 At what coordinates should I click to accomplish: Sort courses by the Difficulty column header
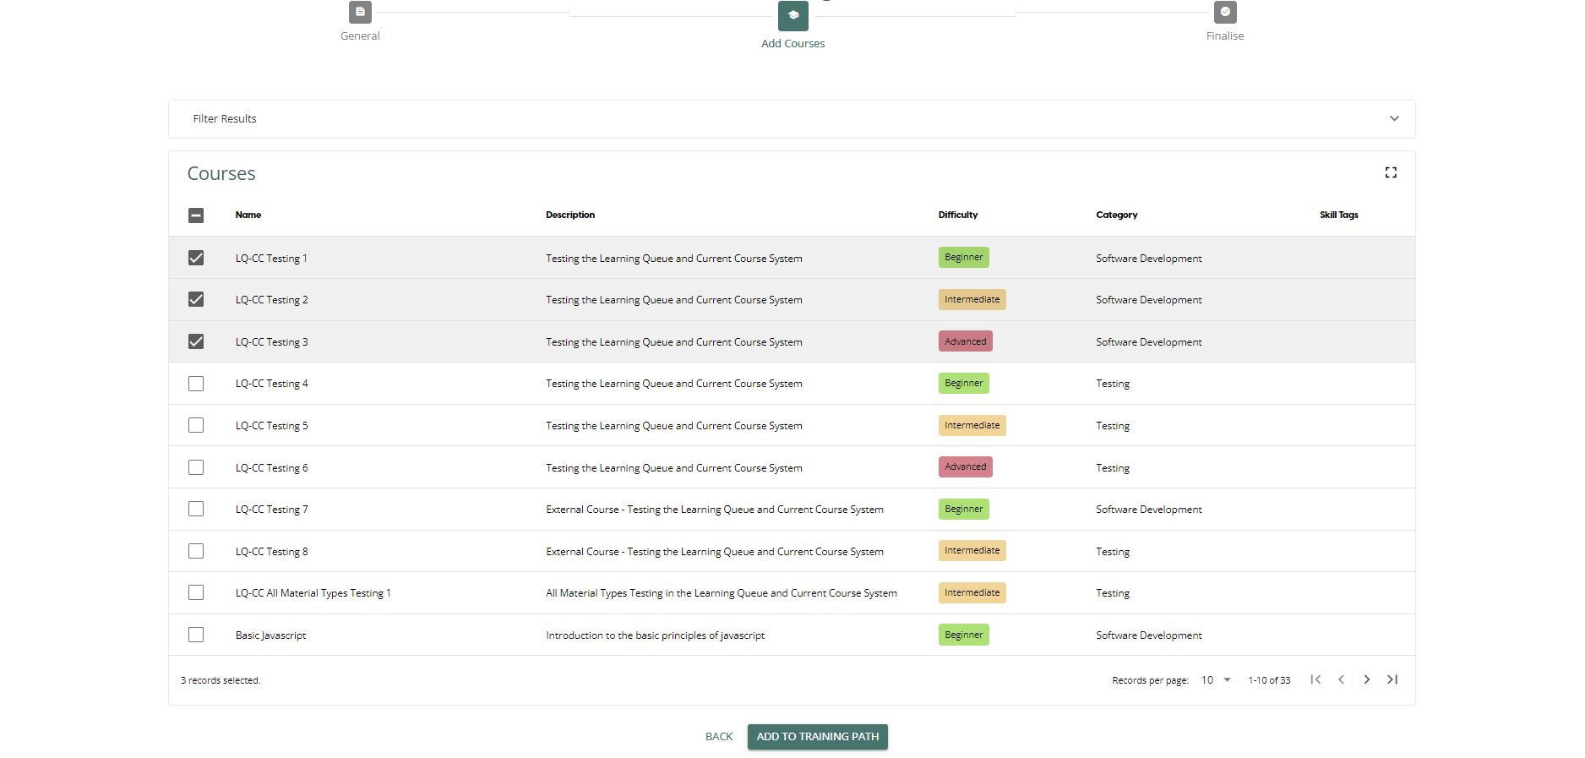(x=957, y=215)
